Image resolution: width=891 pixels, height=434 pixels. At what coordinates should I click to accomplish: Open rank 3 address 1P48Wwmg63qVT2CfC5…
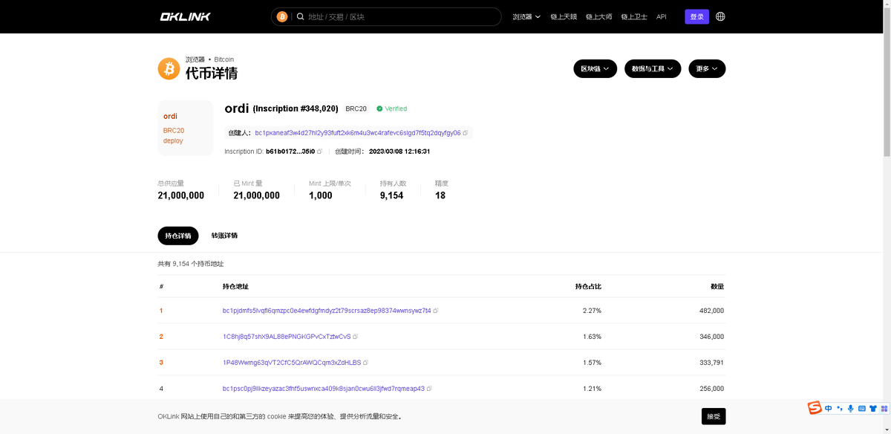292,363
